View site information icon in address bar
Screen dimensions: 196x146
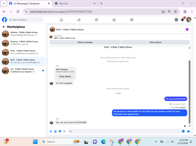(26, 12)
